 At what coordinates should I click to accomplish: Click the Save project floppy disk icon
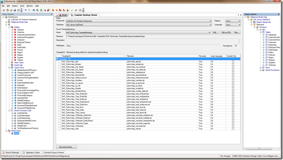click(x=15, y=10)
